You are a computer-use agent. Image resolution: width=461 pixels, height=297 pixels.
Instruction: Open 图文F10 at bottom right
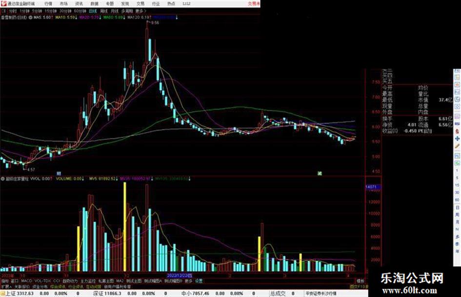point(359,286)
